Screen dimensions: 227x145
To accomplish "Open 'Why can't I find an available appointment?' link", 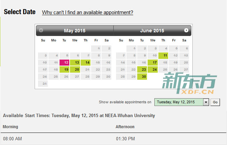I will pos(87,12).
